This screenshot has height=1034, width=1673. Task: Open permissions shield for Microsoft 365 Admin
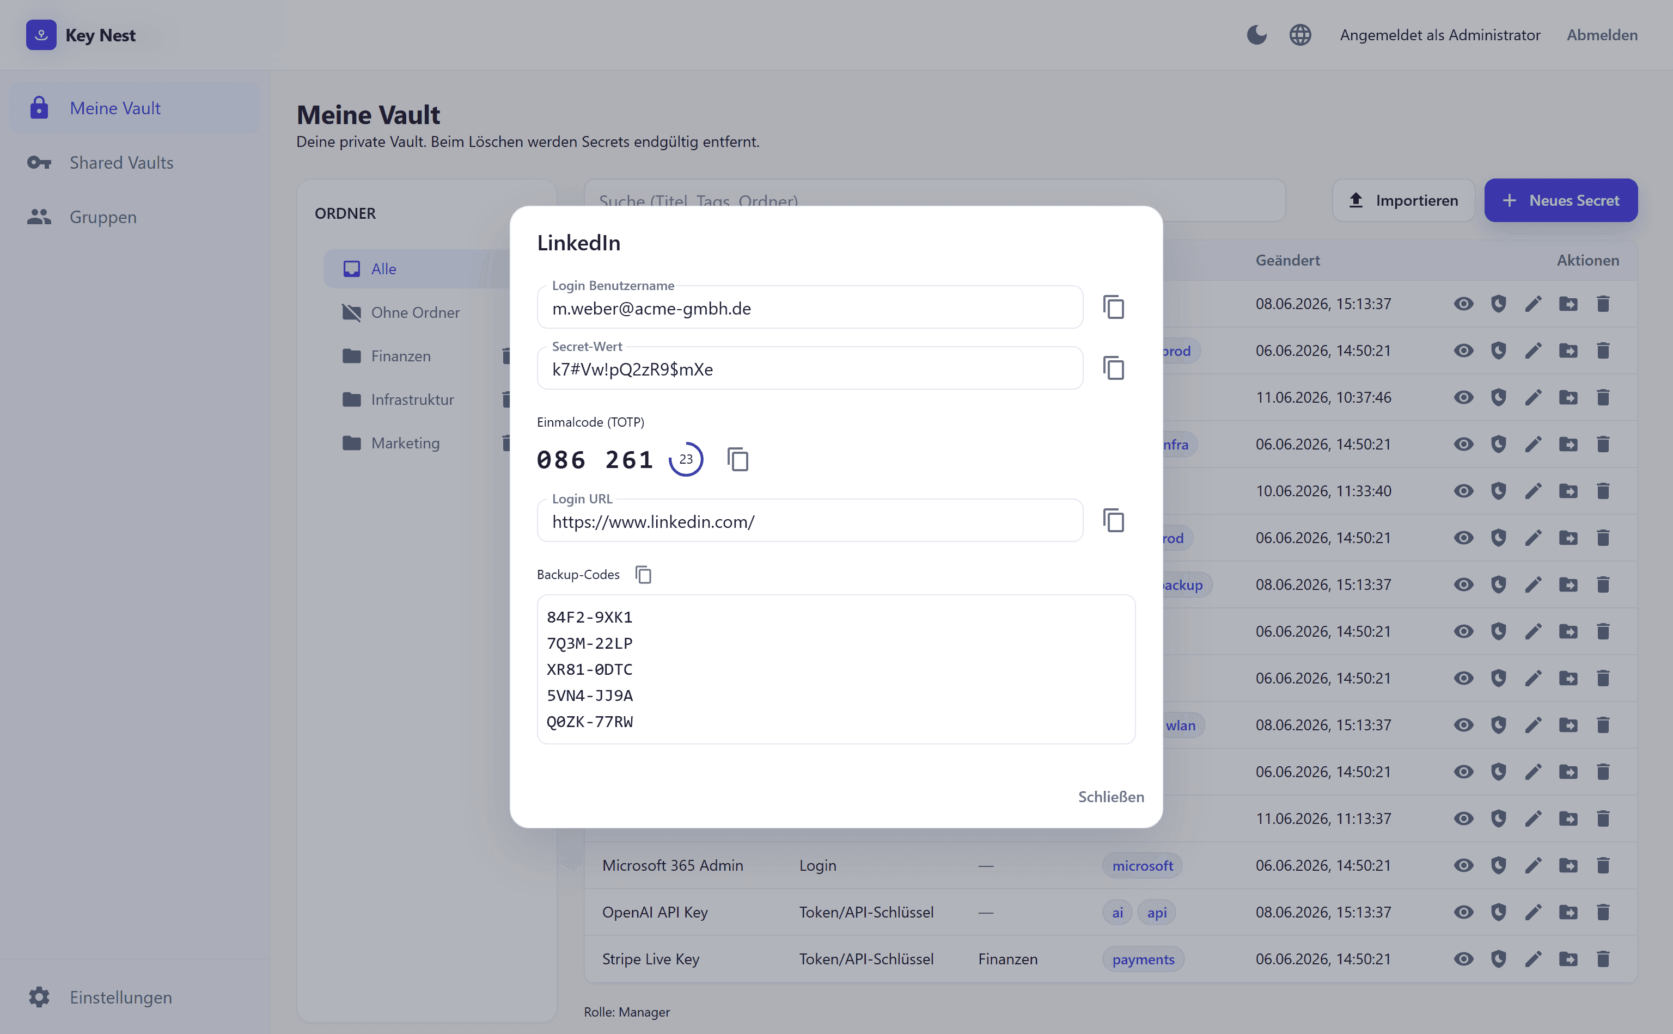[x=1499, y=865]
